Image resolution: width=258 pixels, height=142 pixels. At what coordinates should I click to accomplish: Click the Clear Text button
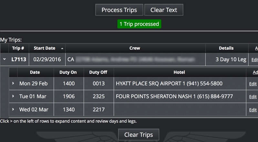164,10
